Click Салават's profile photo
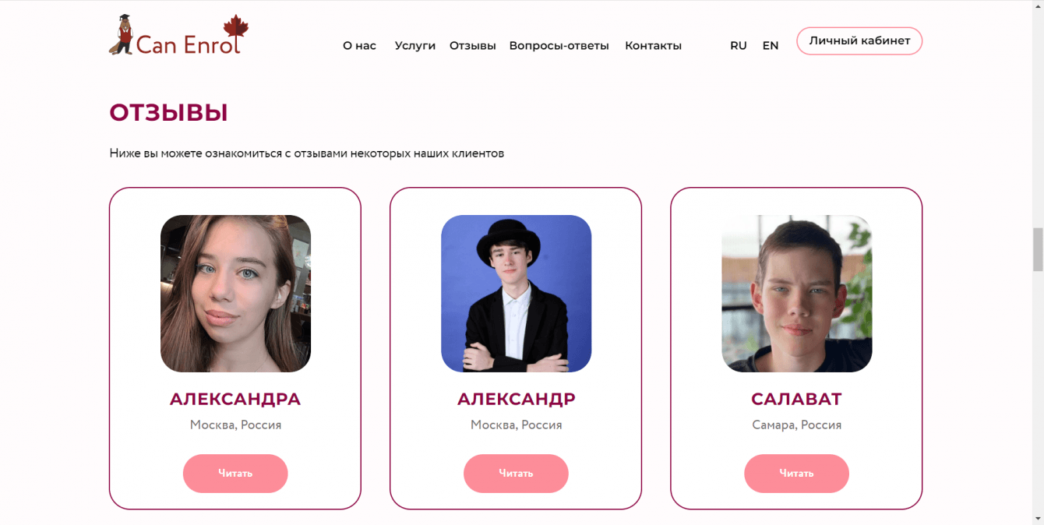Image resolution: width=1044 pixels, height=525 pixels. coord(796,294)
